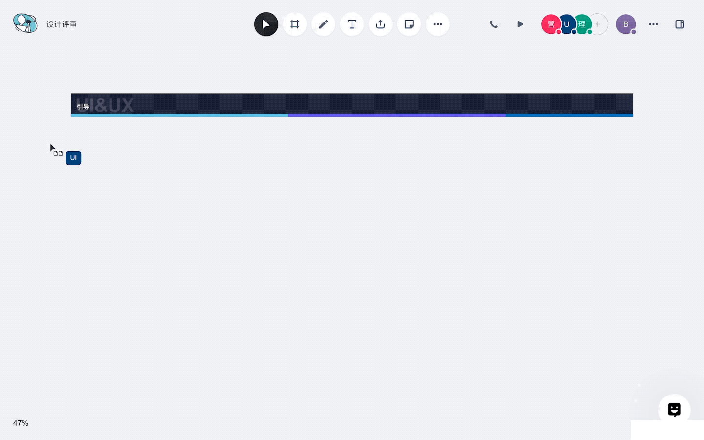Open the app logo home
Viewport: 704px width, 440px height.
pos(25,23)
